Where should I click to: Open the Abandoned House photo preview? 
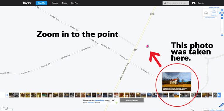[177, 82]
